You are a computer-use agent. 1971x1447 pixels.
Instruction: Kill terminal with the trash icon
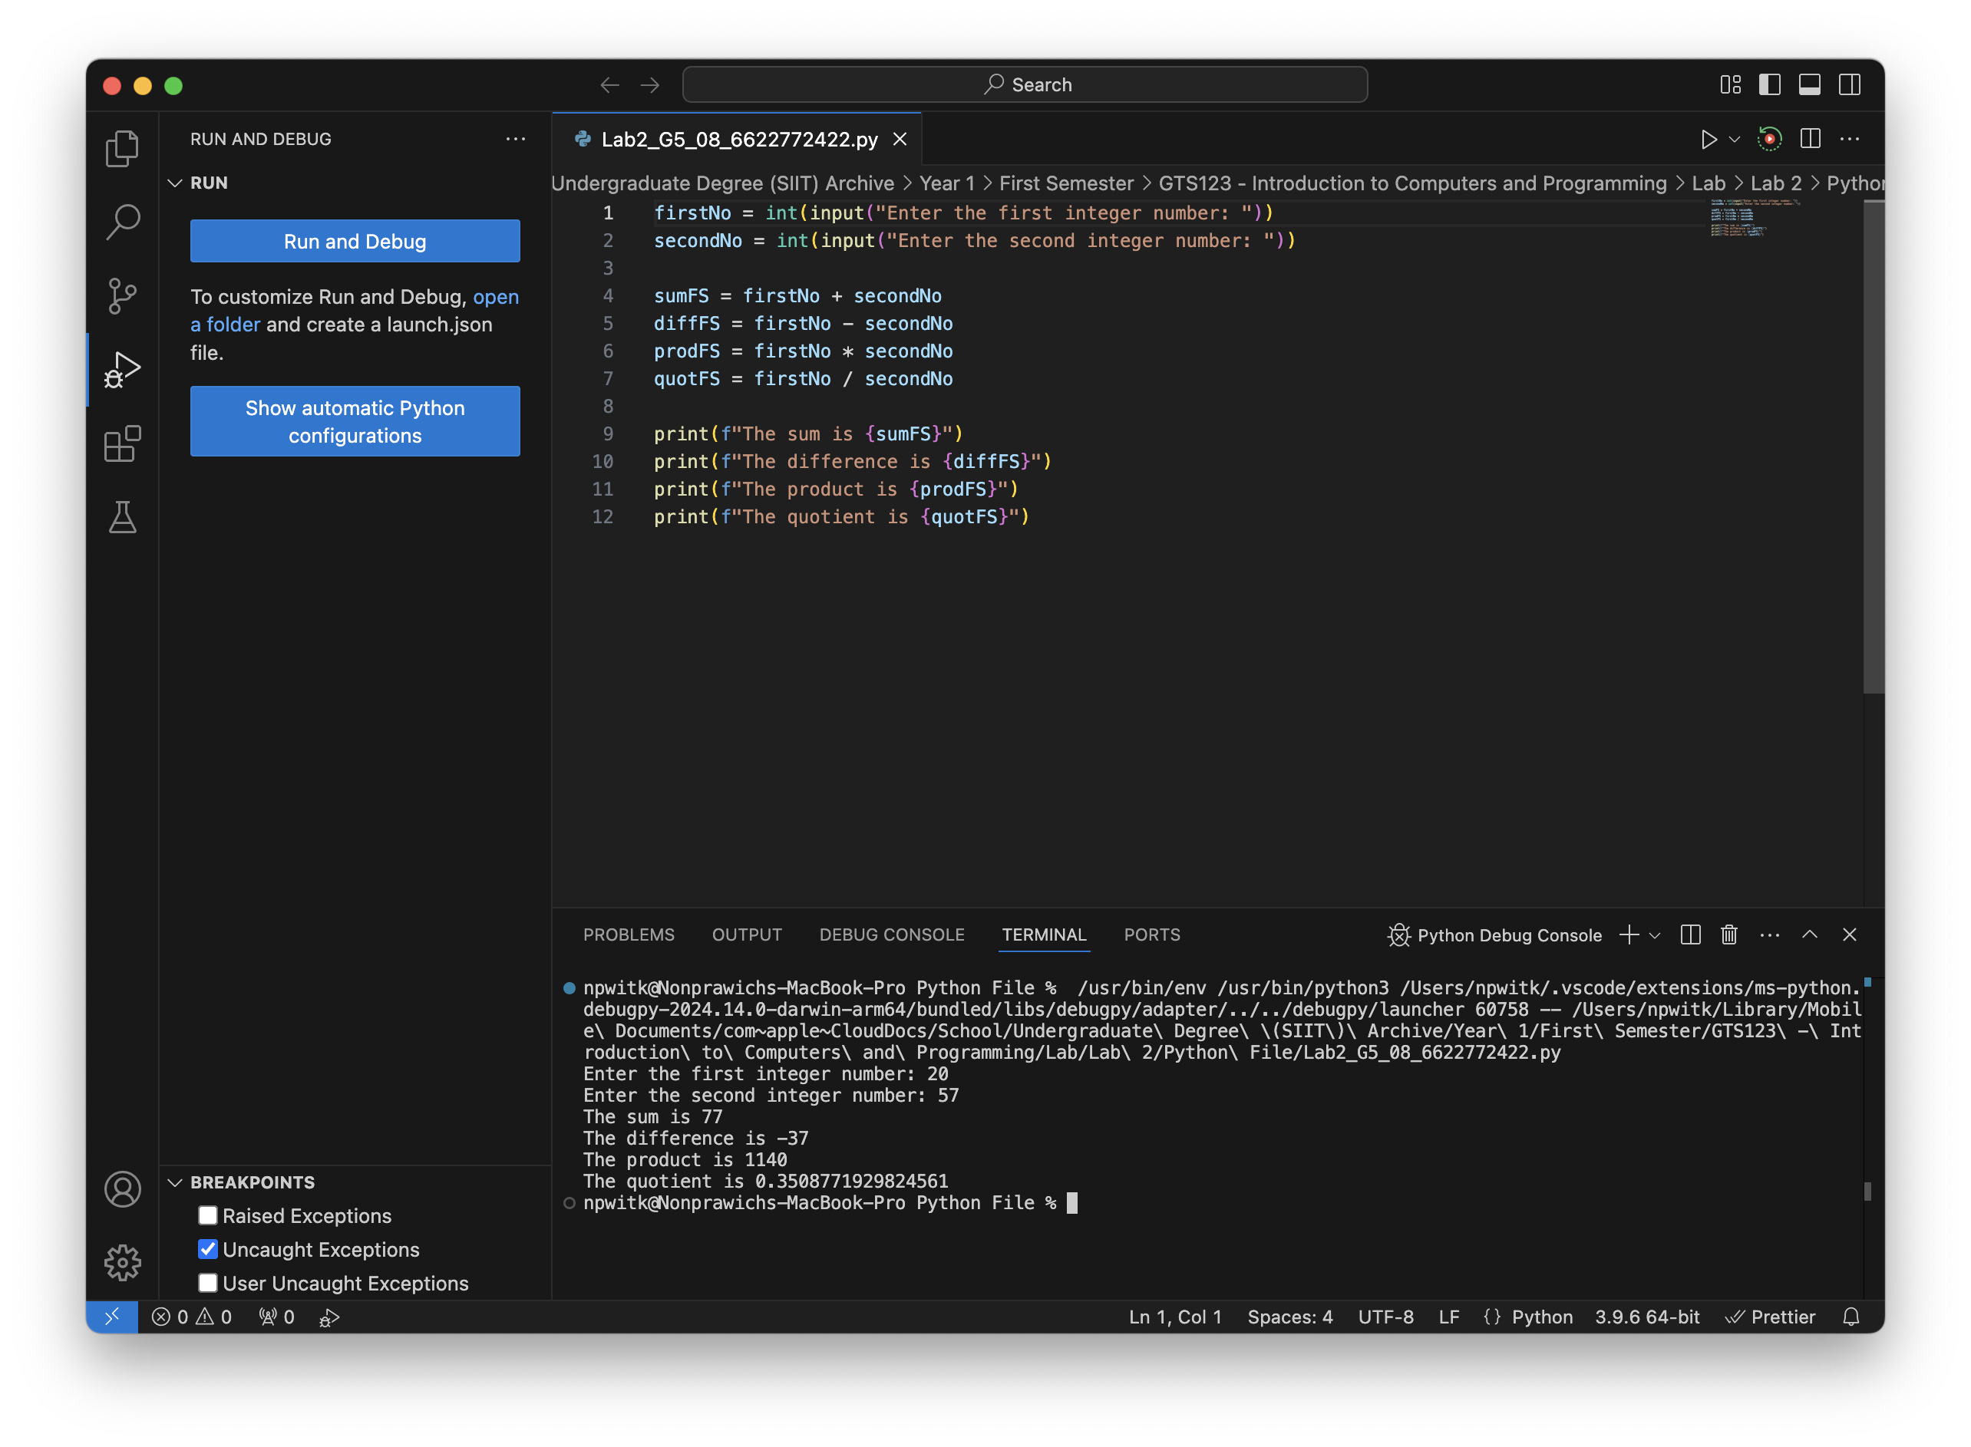point(1728,934)
